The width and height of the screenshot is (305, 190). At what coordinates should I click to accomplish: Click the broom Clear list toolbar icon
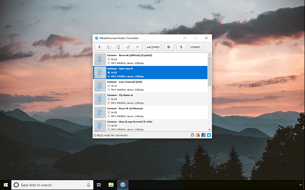point(128,47)
